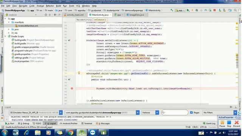Click onCreate() breadcrumb in editor

(x=100, y=20)
